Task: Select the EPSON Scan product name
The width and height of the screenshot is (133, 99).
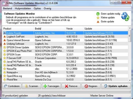Action: tap(14, 55)
